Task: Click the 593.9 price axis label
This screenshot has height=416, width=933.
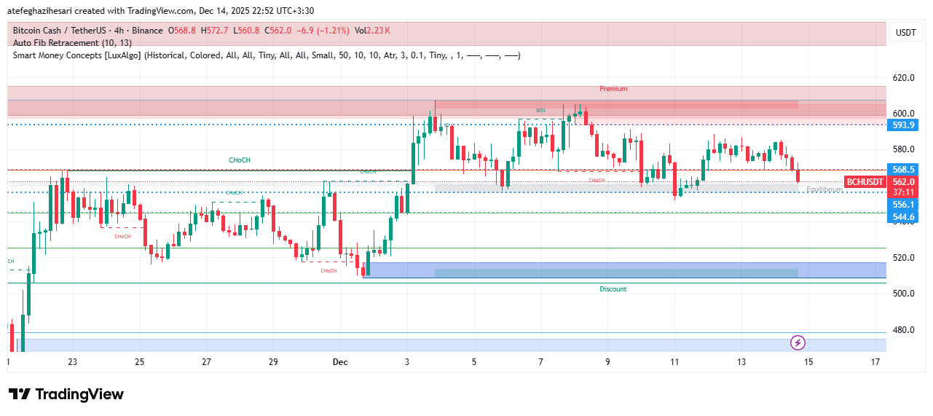Action: click(903, 125)
